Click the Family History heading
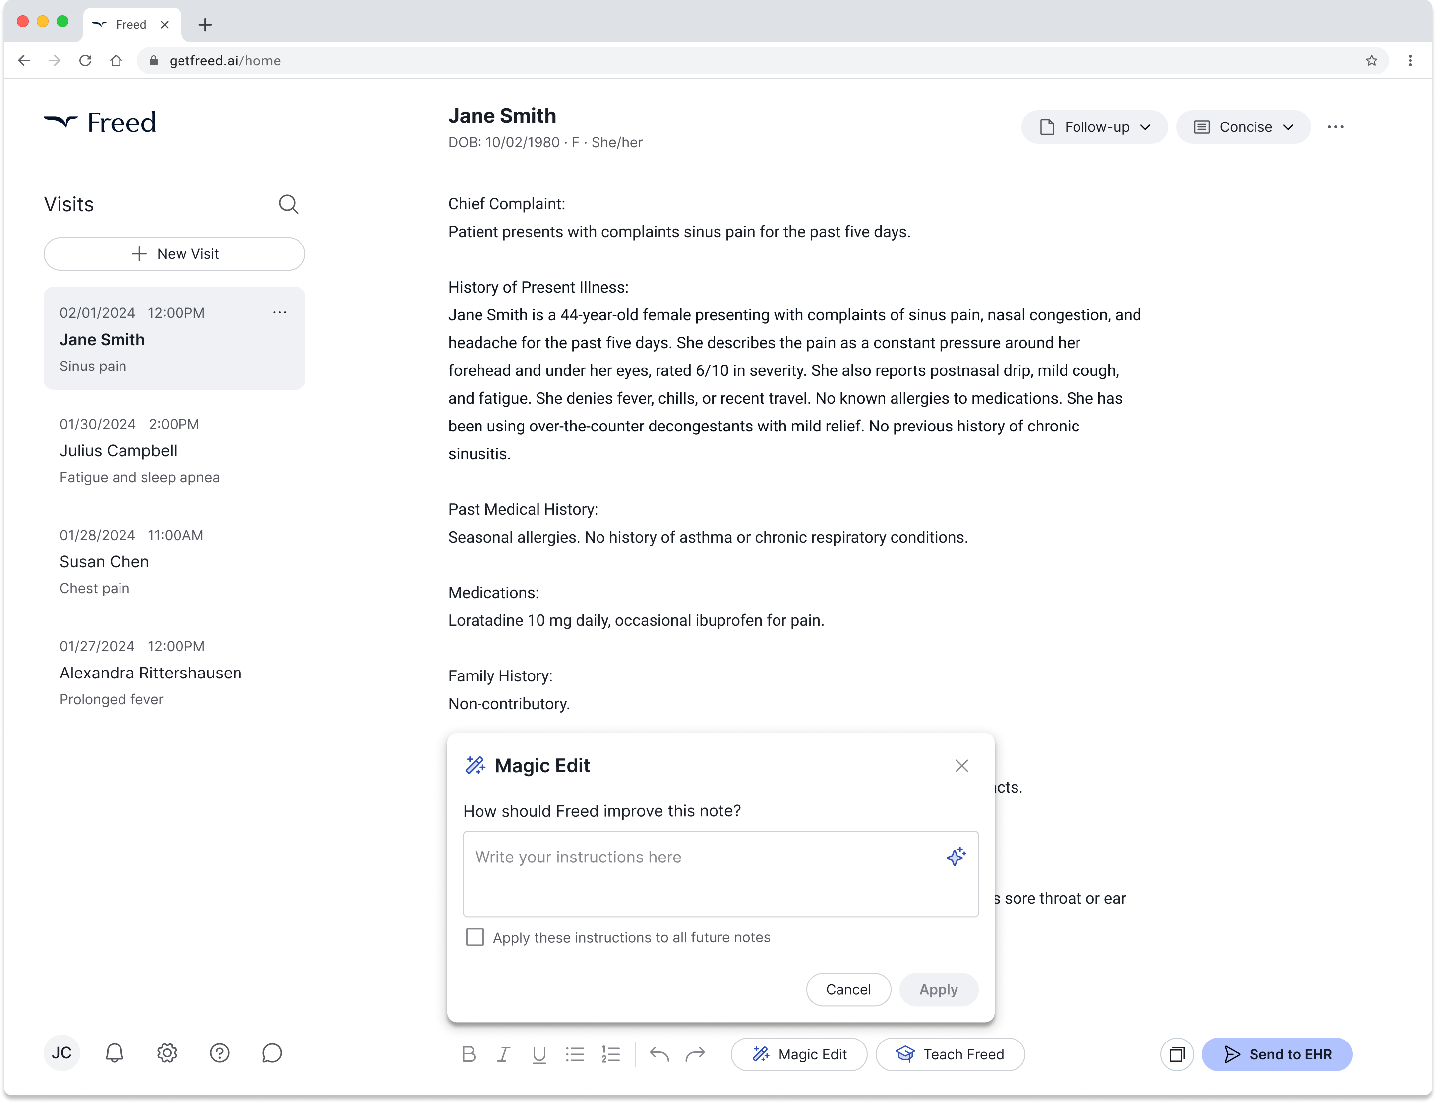Viewport: 1436px width, 1103px height. pos(500,675)
